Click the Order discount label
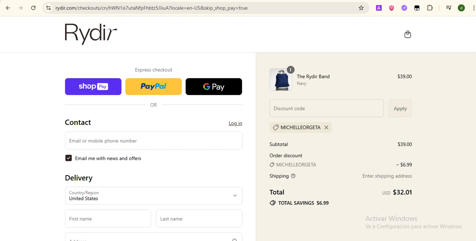This screenshot has height=241, width=476. (286, 156)
